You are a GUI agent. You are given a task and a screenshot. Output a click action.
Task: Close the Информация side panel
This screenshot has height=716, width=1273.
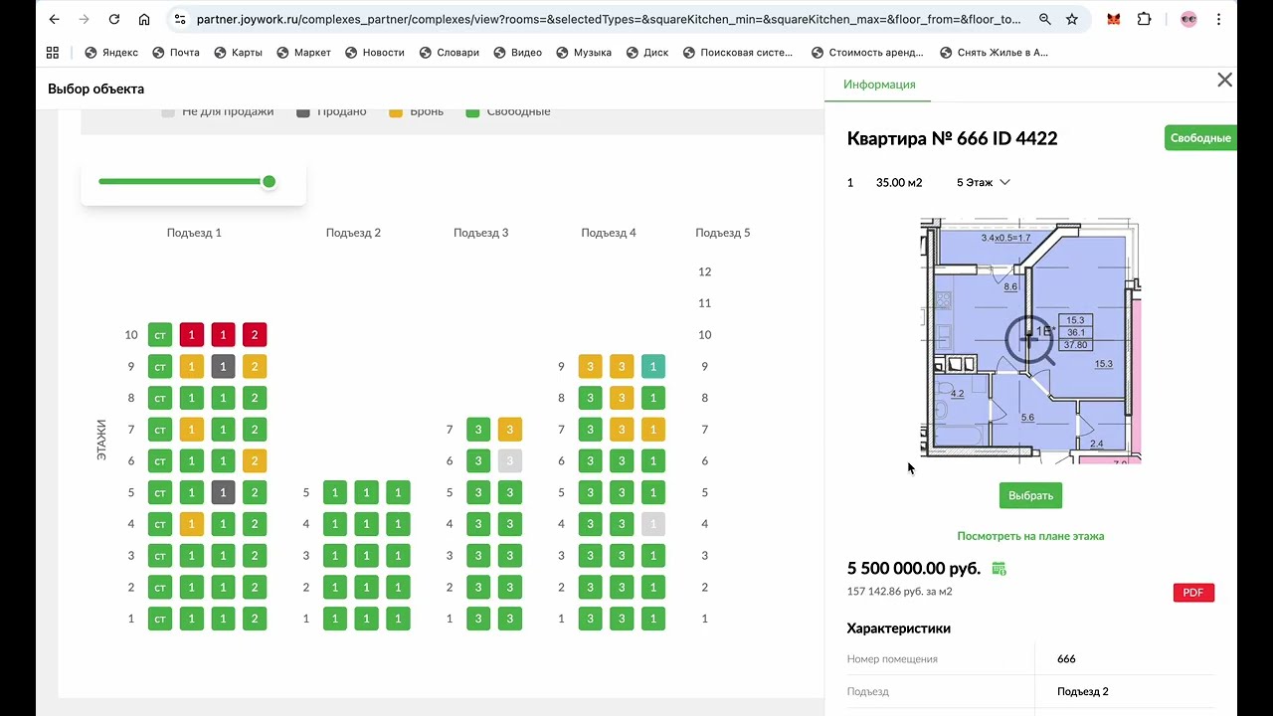1225,81
